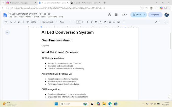Open the Extensions menu
This screenshot has width=172, height=107.
pyautogui.click(x=52, y=17)
